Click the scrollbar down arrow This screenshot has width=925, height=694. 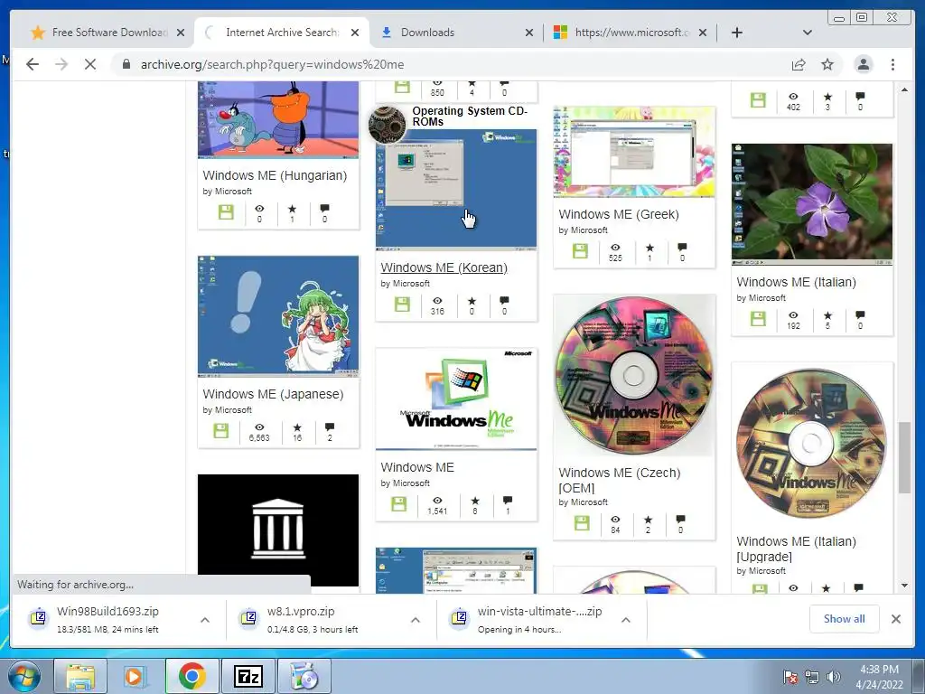coord(904,586)
